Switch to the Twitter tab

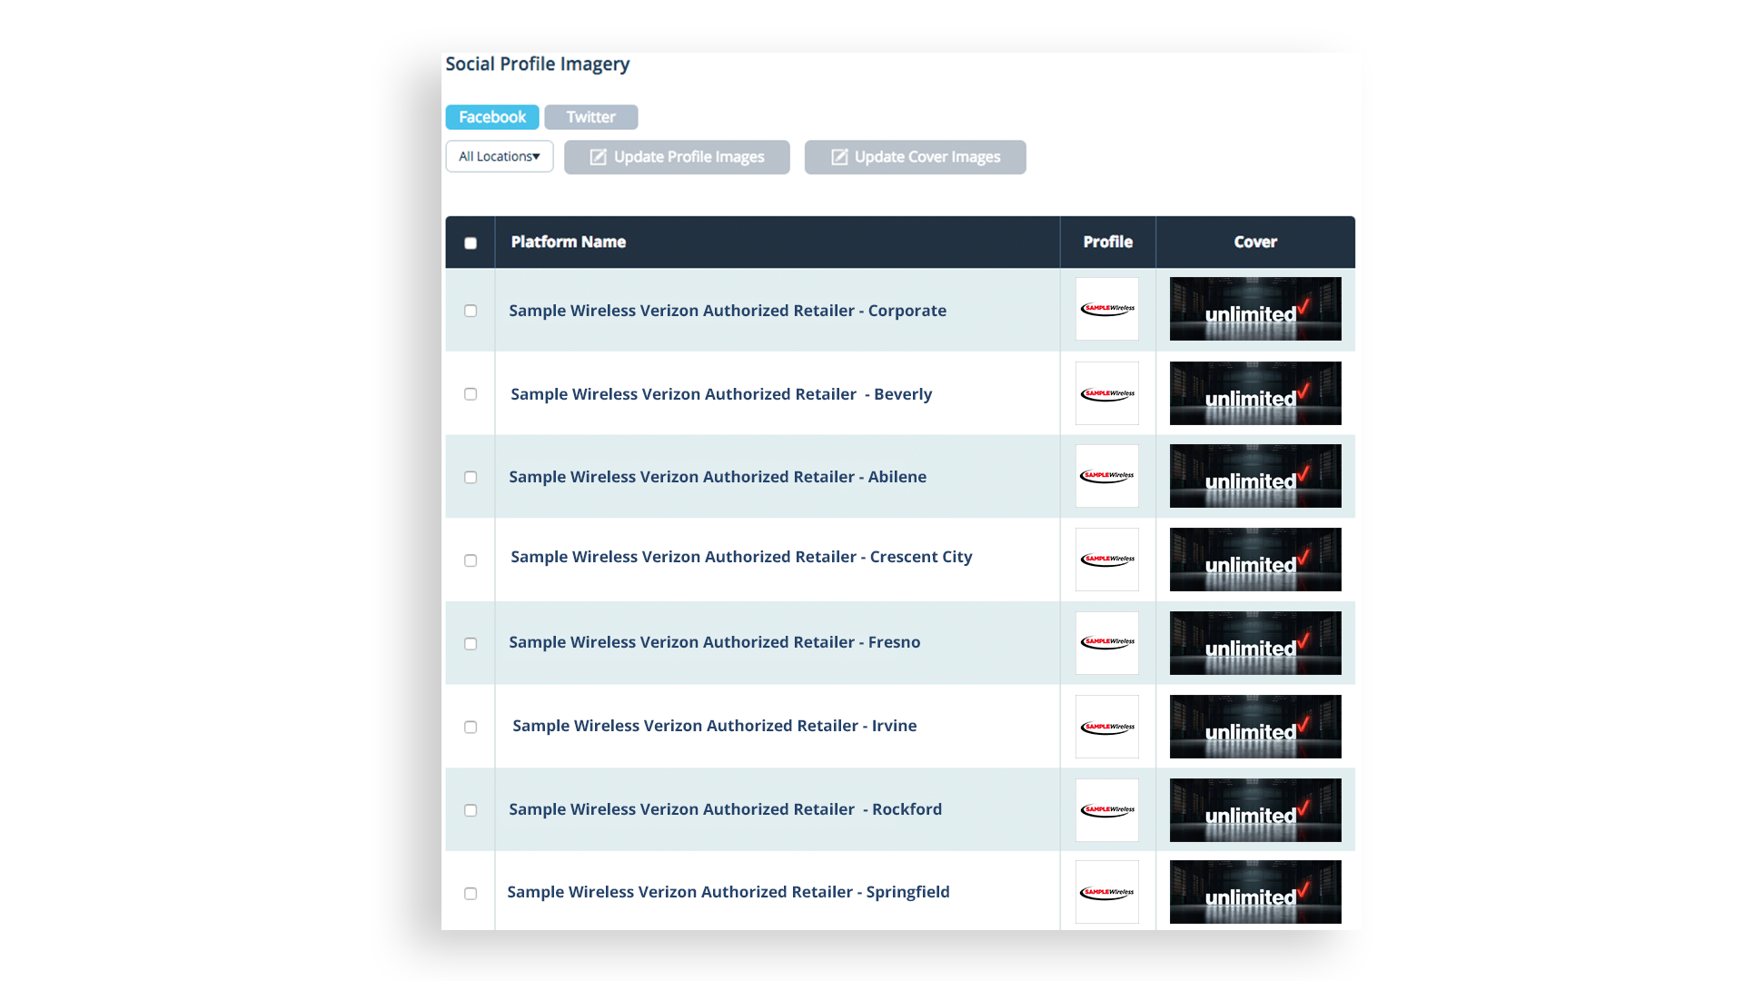[x=590, y=117]
